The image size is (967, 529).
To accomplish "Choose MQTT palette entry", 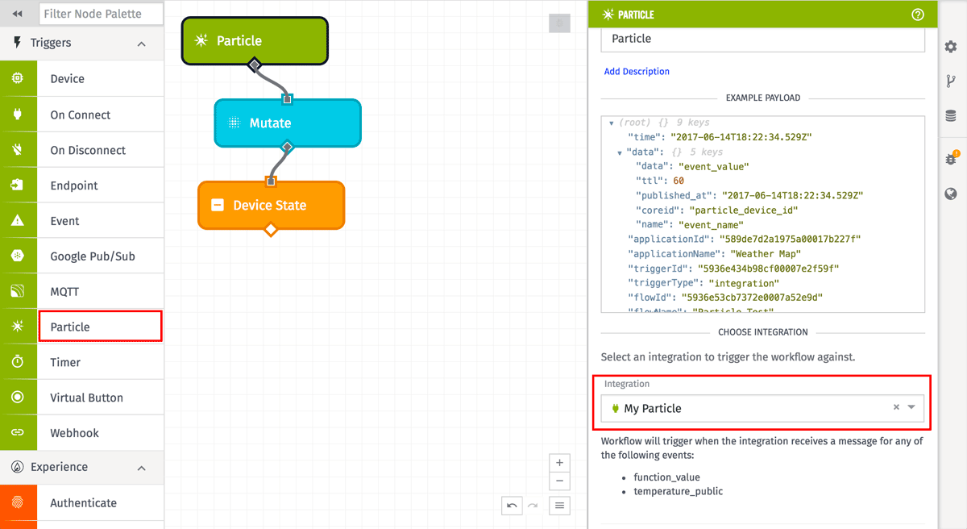I will (100, 291).
